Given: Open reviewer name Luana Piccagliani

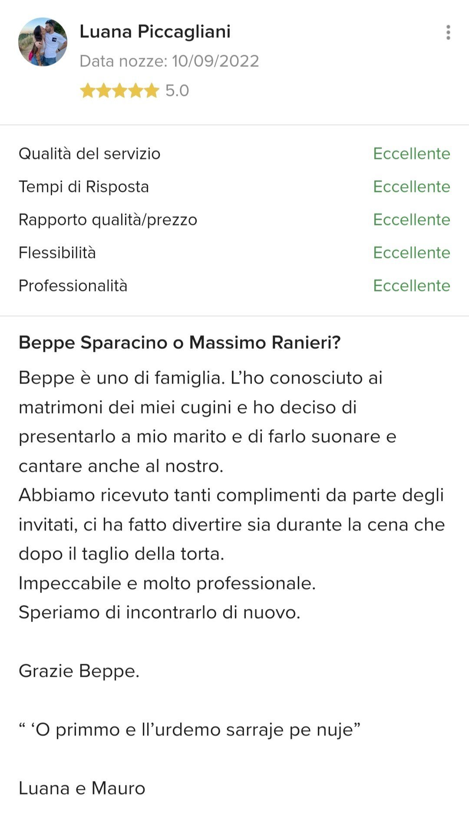Looking at the screenshot, I should tap(155, 32).
